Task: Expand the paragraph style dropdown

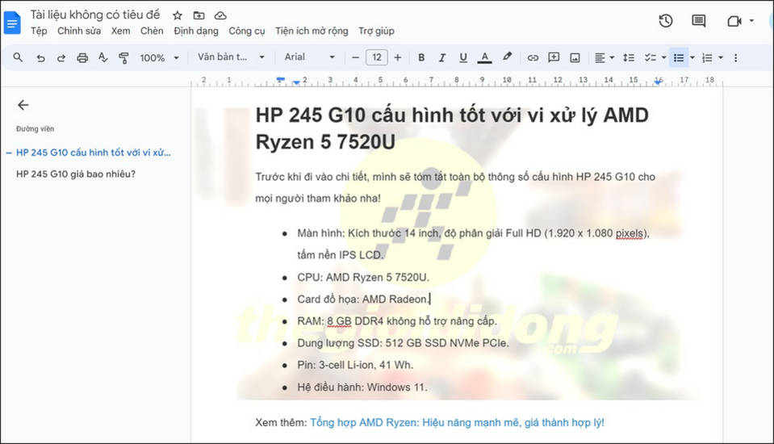Action: coord(232,58)
